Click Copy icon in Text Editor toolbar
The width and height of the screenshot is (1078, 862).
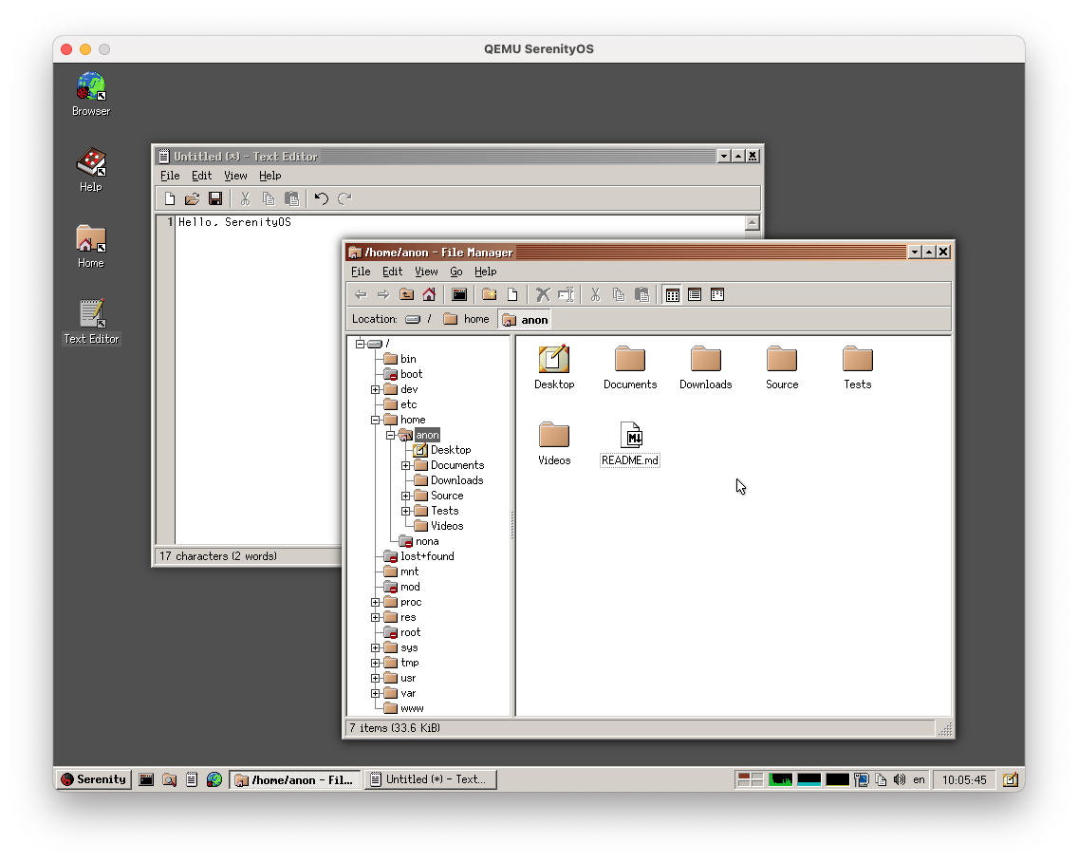[269, 198]
